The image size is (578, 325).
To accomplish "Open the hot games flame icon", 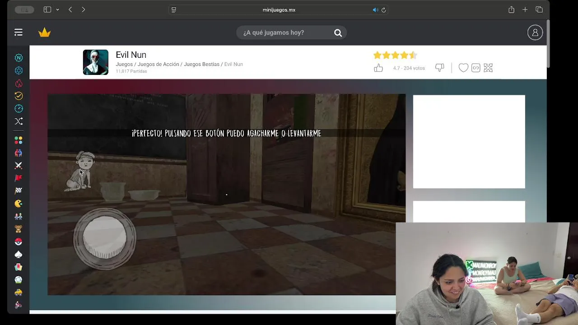I will click(x=19, y=83).
